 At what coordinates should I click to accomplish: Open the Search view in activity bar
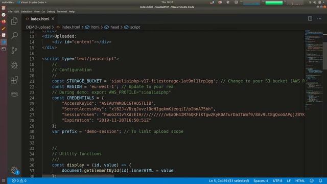pos(14,35)
